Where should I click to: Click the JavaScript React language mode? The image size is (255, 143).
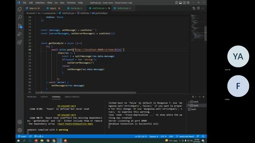(185, 136)
